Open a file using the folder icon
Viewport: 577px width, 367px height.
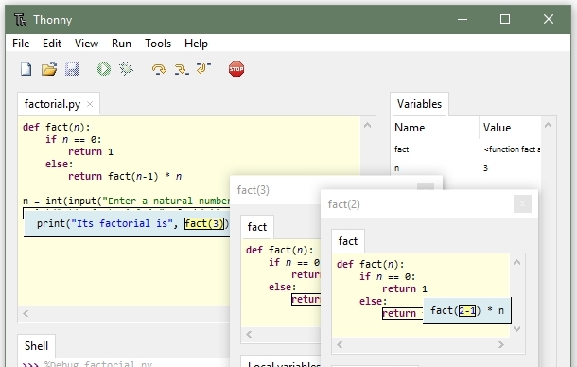coord(49,69)
